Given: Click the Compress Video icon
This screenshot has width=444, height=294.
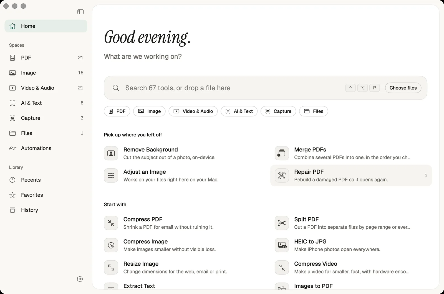Looking at the screenshot, I should [282, 268].
